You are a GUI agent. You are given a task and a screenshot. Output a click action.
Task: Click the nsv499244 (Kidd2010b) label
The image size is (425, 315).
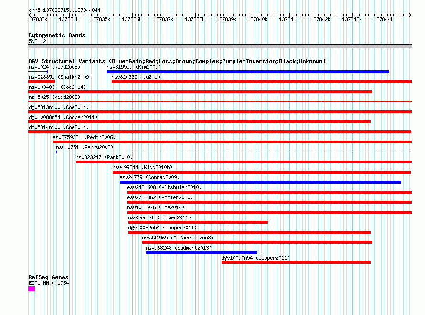click(x=142, y=167)
